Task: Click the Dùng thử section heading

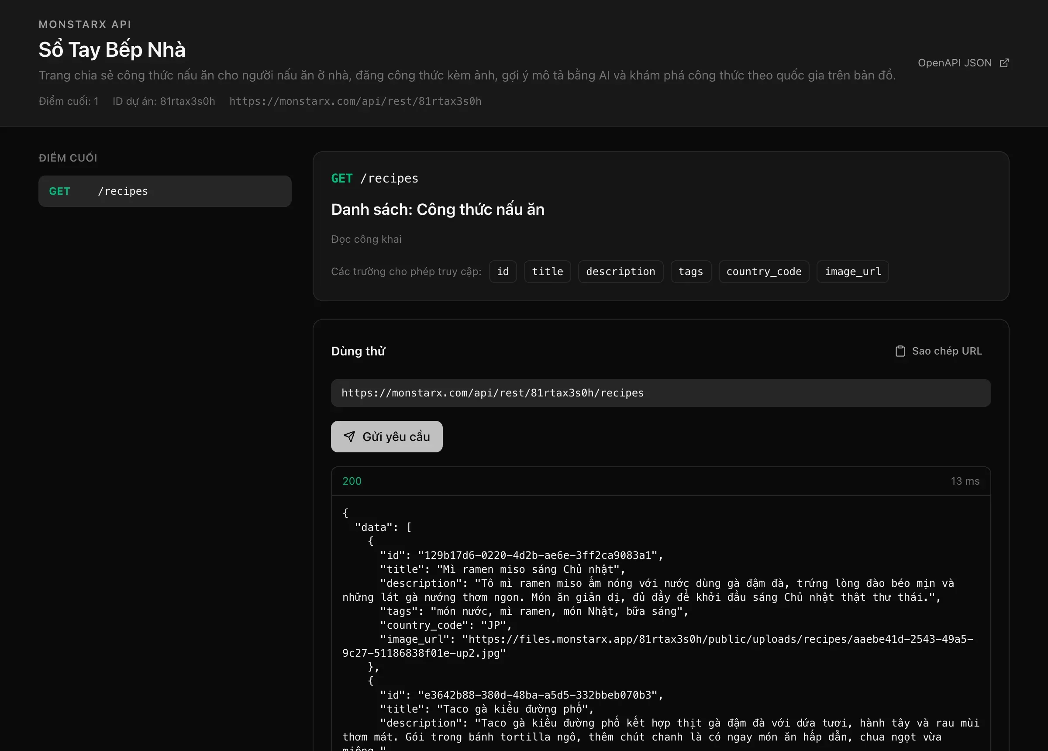Action: pos(358,351)
